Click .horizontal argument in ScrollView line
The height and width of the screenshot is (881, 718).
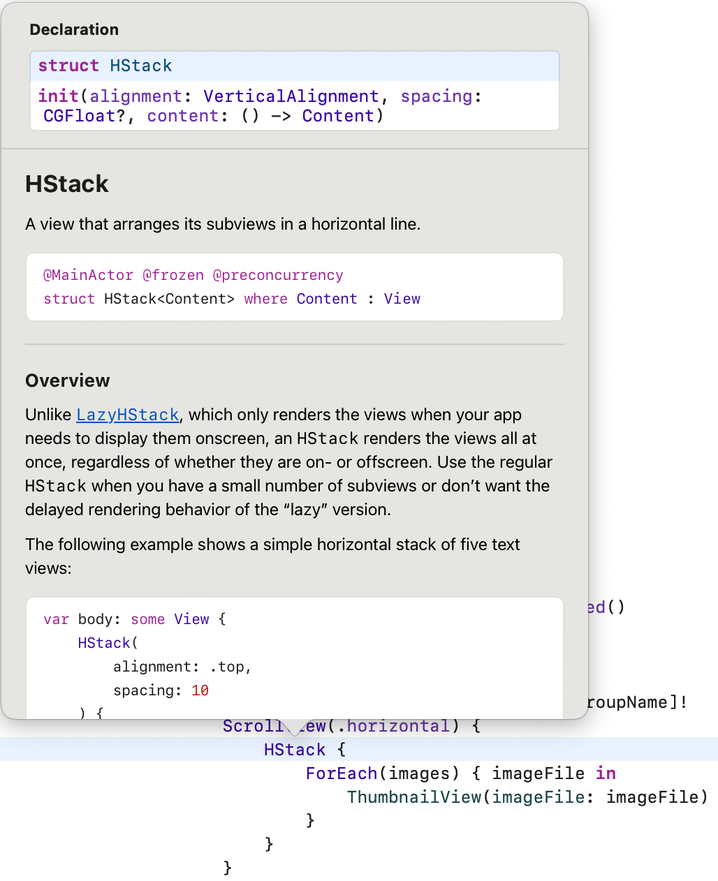398,726
